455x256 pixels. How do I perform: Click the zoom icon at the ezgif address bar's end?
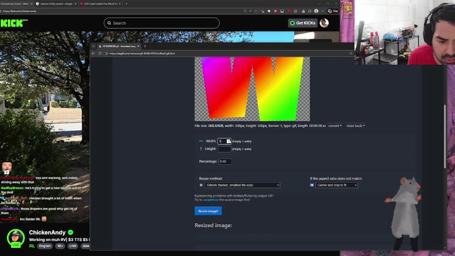coord(350,53)
